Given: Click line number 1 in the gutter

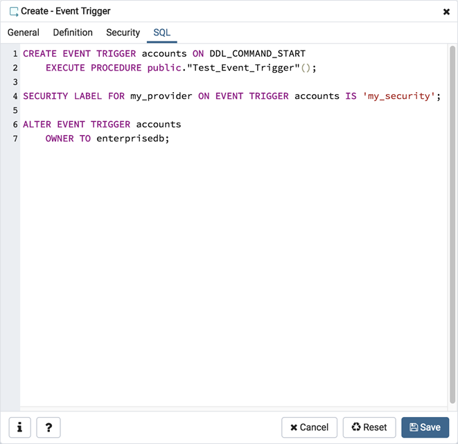Looking at the screenshot, I should [x=15, y=53].
